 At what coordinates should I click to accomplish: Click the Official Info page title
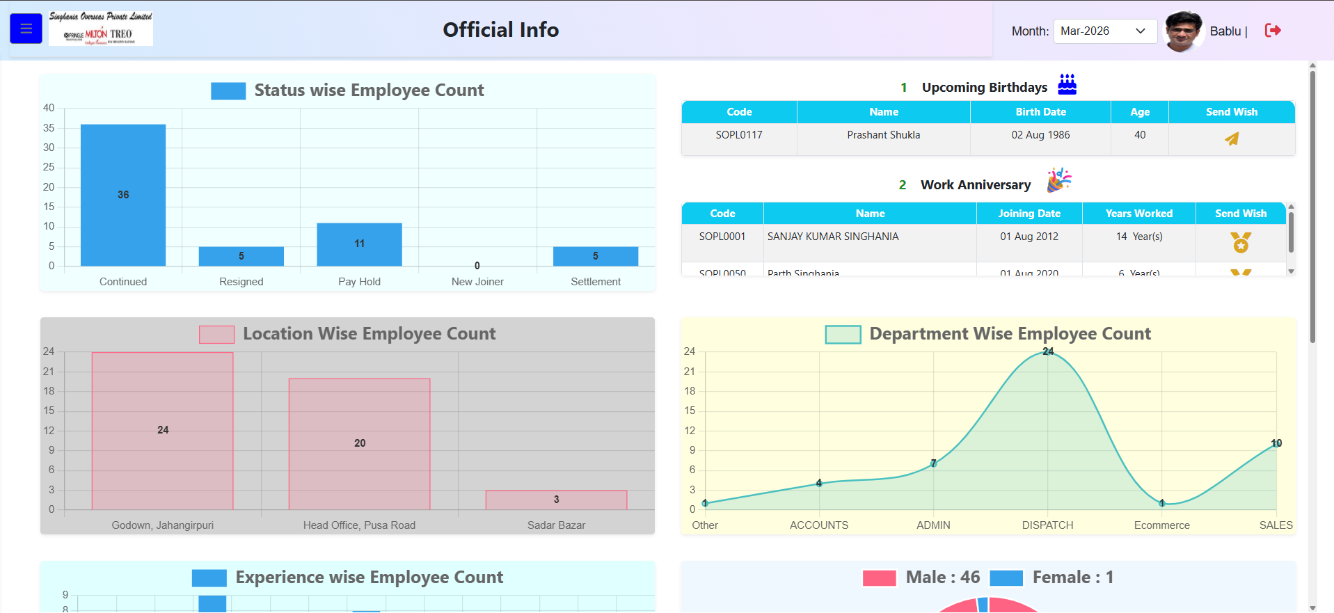(501, 30)
